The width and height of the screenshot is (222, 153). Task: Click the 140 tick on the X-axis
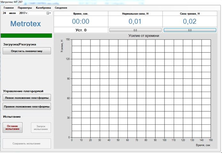(x=202, y=140)
